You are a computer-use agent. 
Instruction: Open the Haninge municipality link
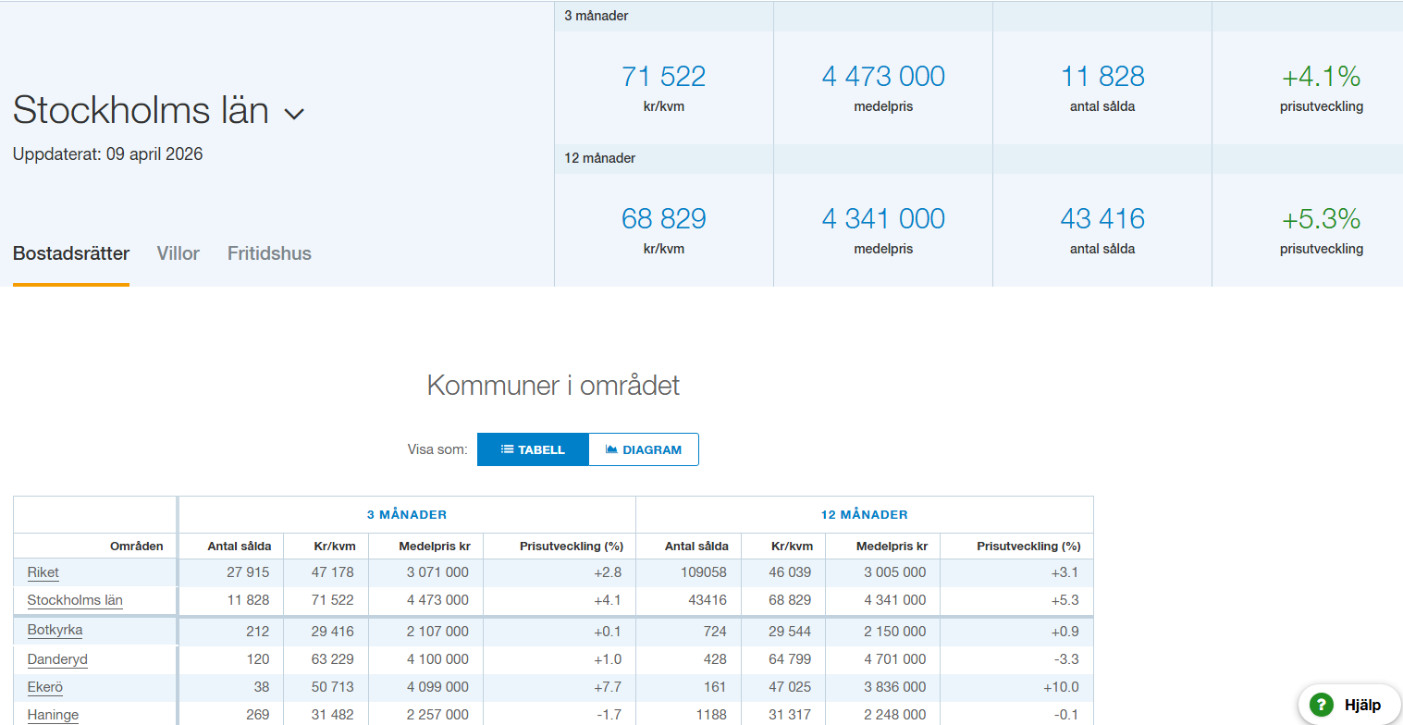(53, 715)
